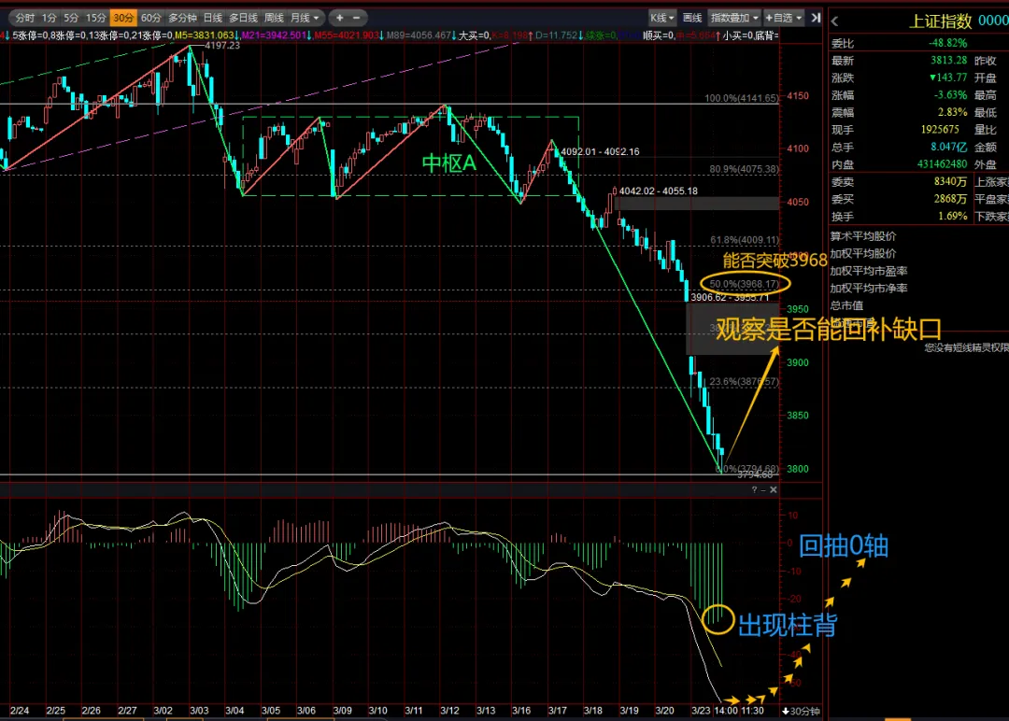Click the 3/23 date on time axis
This screenshot has width=1009, height=721.
(x=701, y=711)
